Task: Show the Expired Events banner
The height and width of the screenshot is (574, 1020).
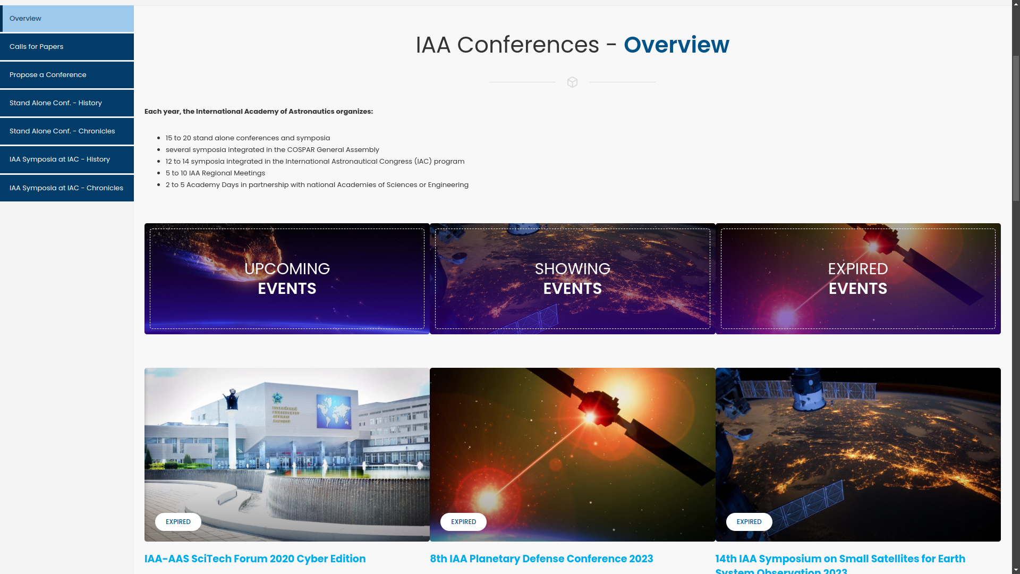Action: (858, 278)
